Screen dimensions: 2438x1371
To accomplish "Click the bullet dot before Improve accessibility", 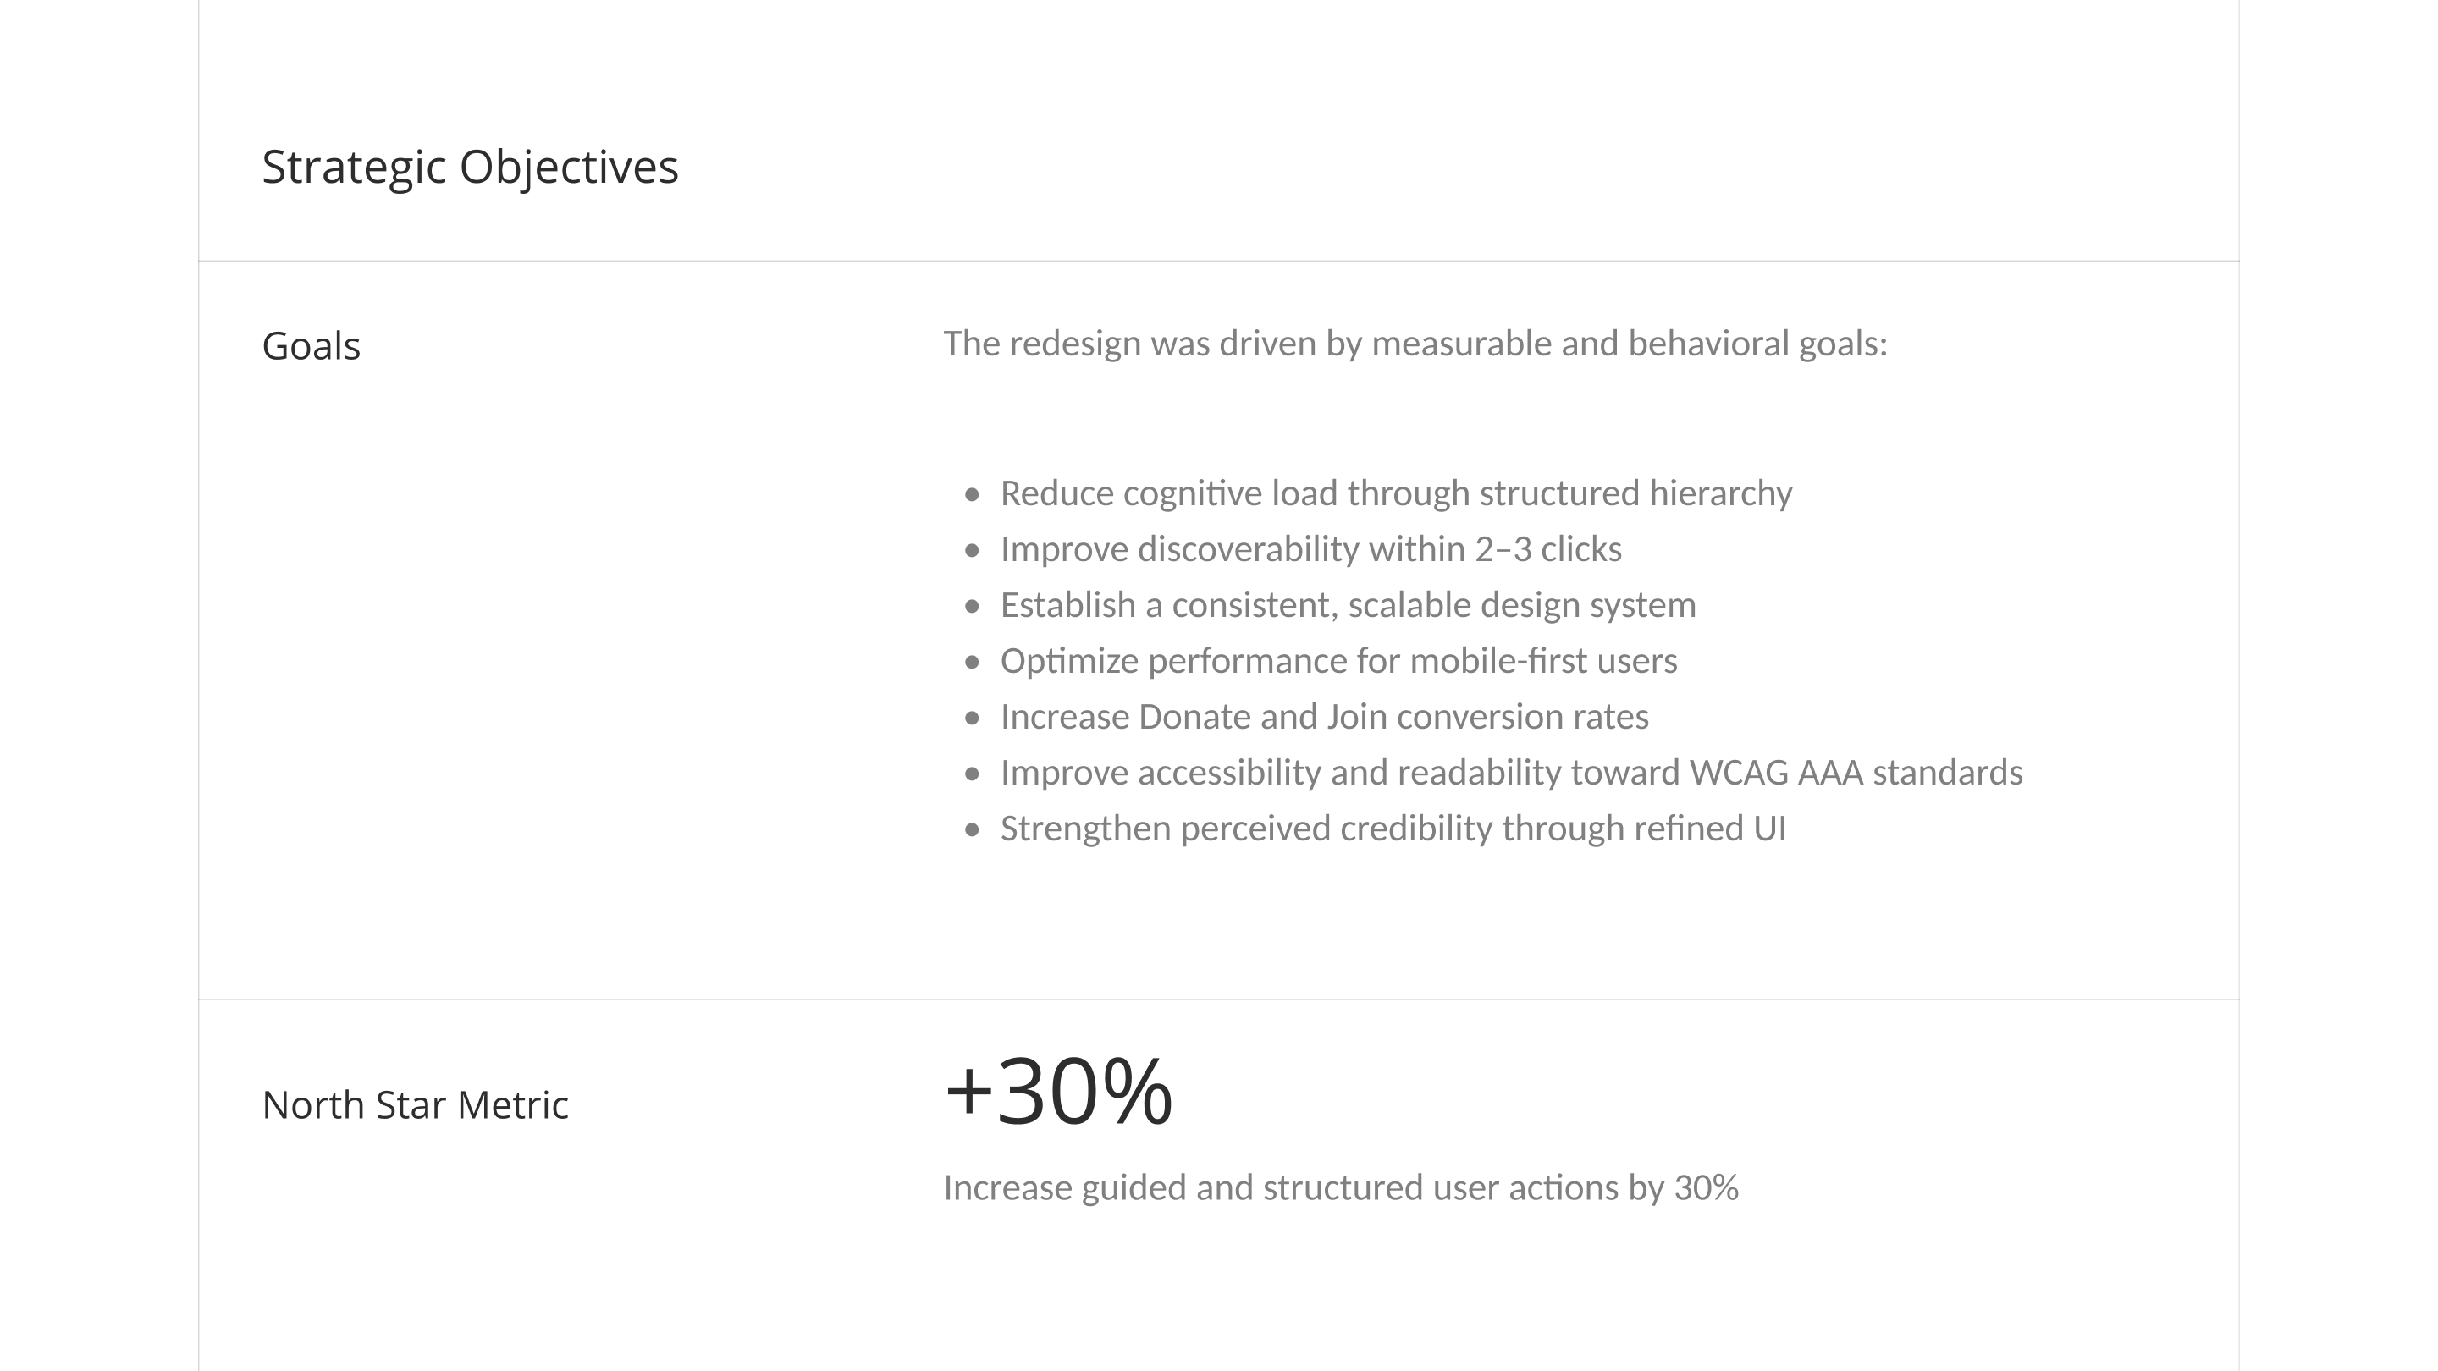I will (x=972, y=774).
